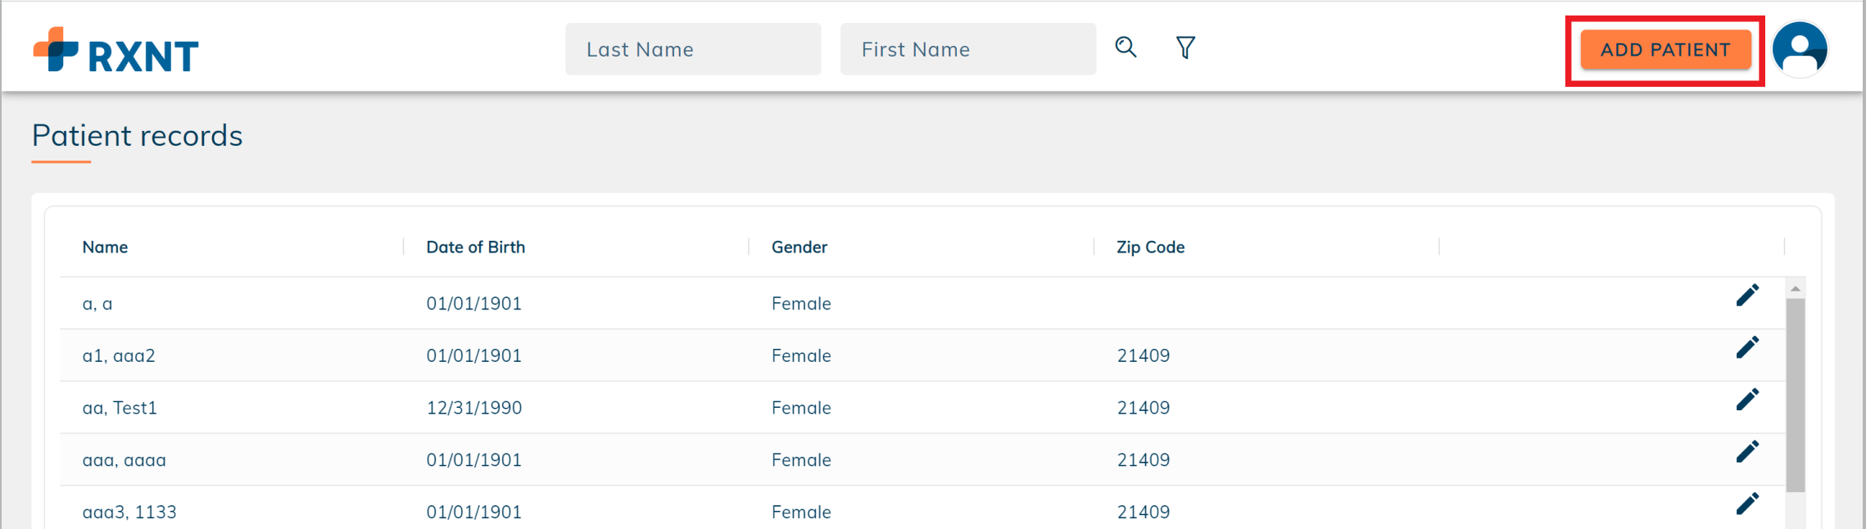This screenshot has width=1866, height=529.
Task: Sort by the Zip Code column header
Action: [x=1151, y=247]
